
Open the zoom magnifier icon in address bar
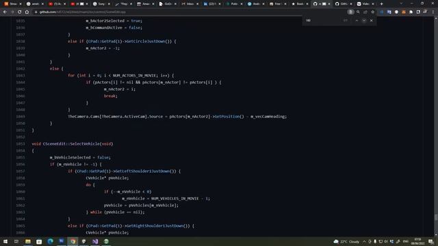358,12
